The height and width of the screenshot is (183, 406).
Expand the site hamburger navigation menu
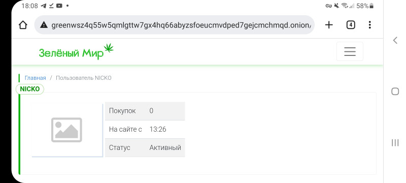click(350, 51)
